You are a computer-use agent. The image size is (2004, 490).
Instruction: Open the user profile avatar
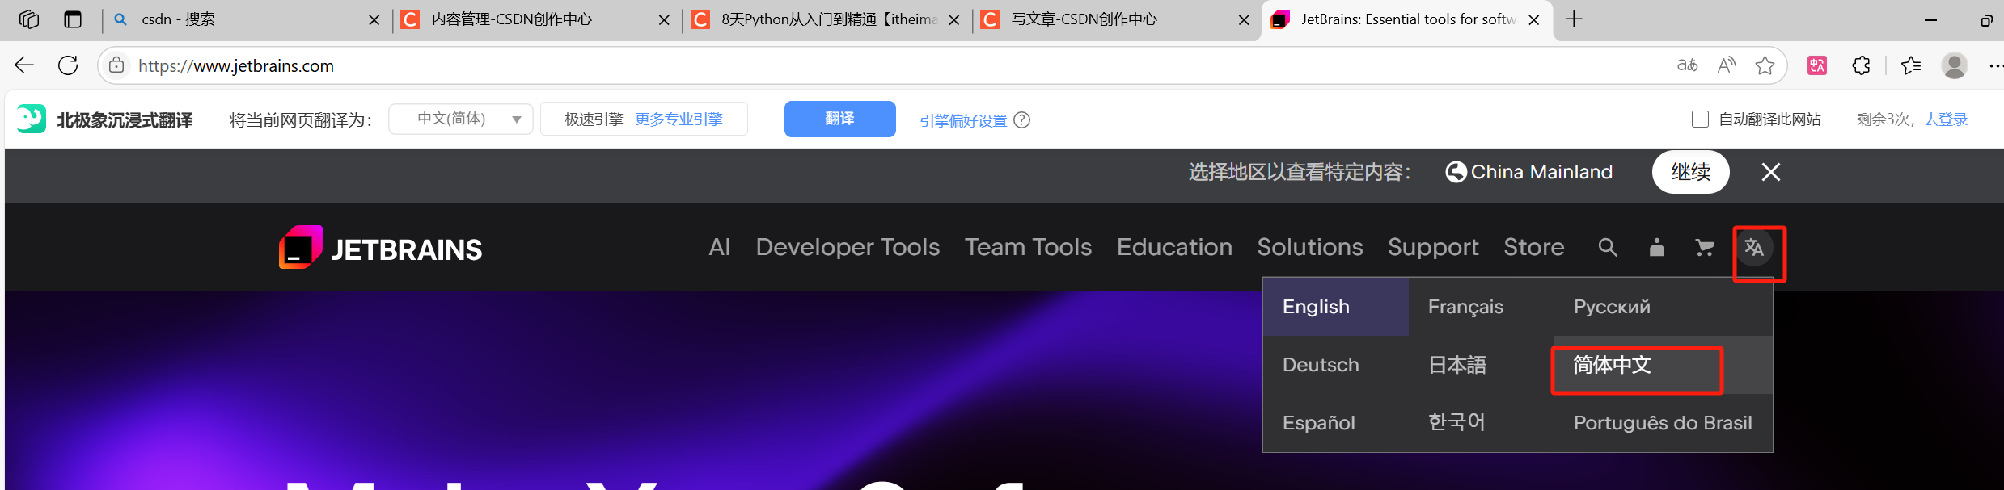coord(1955,65)
